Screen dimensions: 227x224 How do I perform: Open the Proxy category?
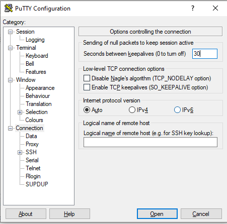[x=32, y=144]
